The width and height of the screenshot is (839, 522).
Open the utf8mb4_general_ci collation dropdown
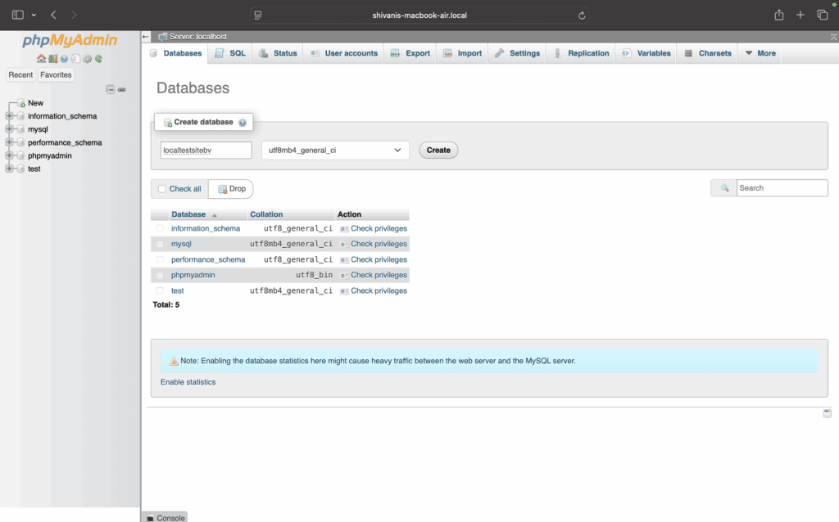point(335,150)
